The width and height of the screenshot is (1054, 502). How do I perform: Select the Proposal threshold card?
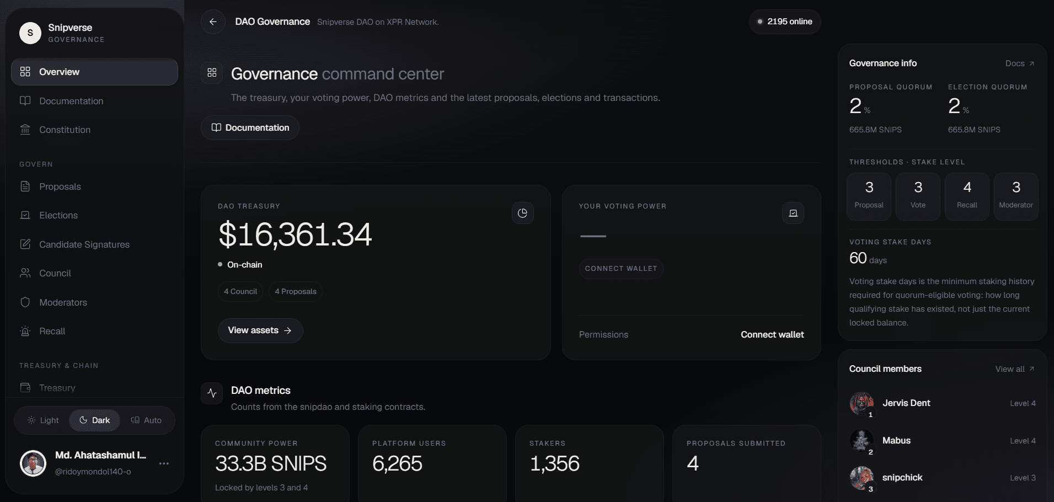[869, 196]
